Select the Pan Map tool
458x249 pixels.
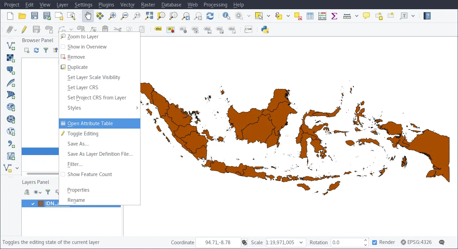[x=88, y=16]
